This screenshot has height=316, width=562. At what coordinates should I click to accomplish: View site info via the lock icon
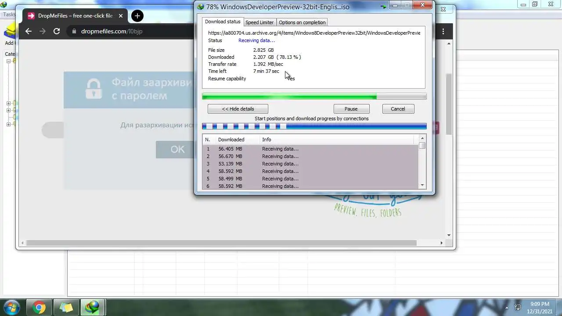point(74,31)
